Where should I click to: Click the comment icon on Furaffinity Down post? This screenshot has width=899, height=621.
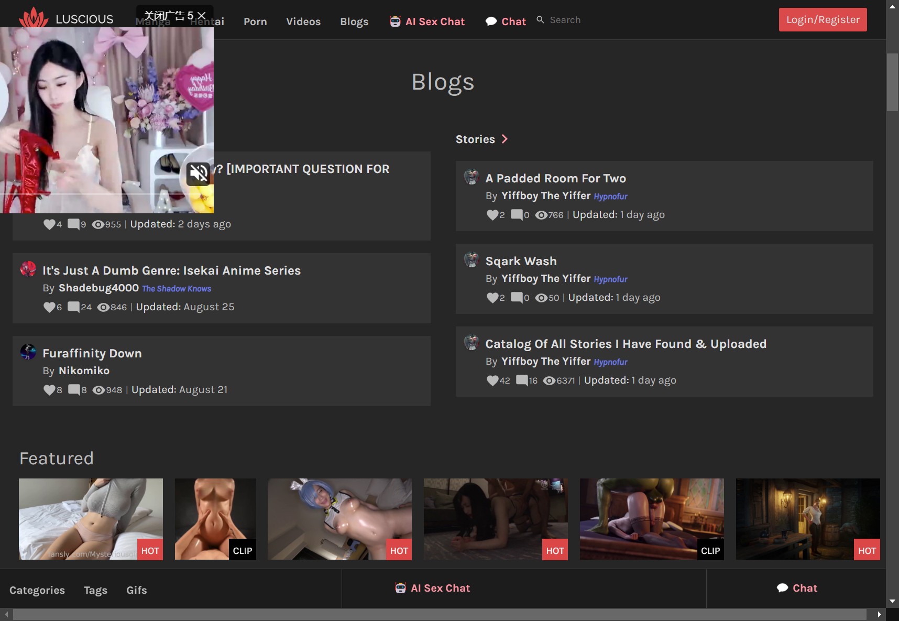[x=74, y=389]
